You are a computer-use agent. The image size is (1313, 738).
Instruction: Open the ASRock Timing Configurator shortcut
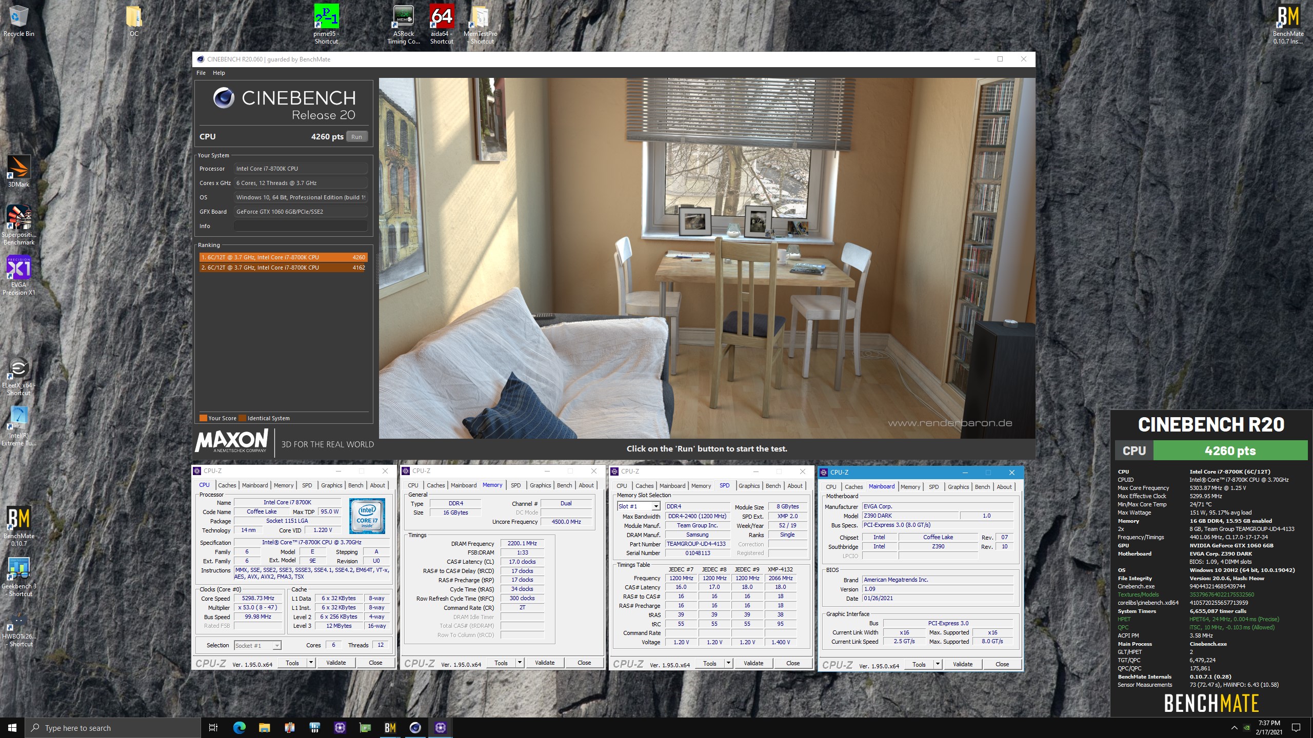tap(404, 24)
